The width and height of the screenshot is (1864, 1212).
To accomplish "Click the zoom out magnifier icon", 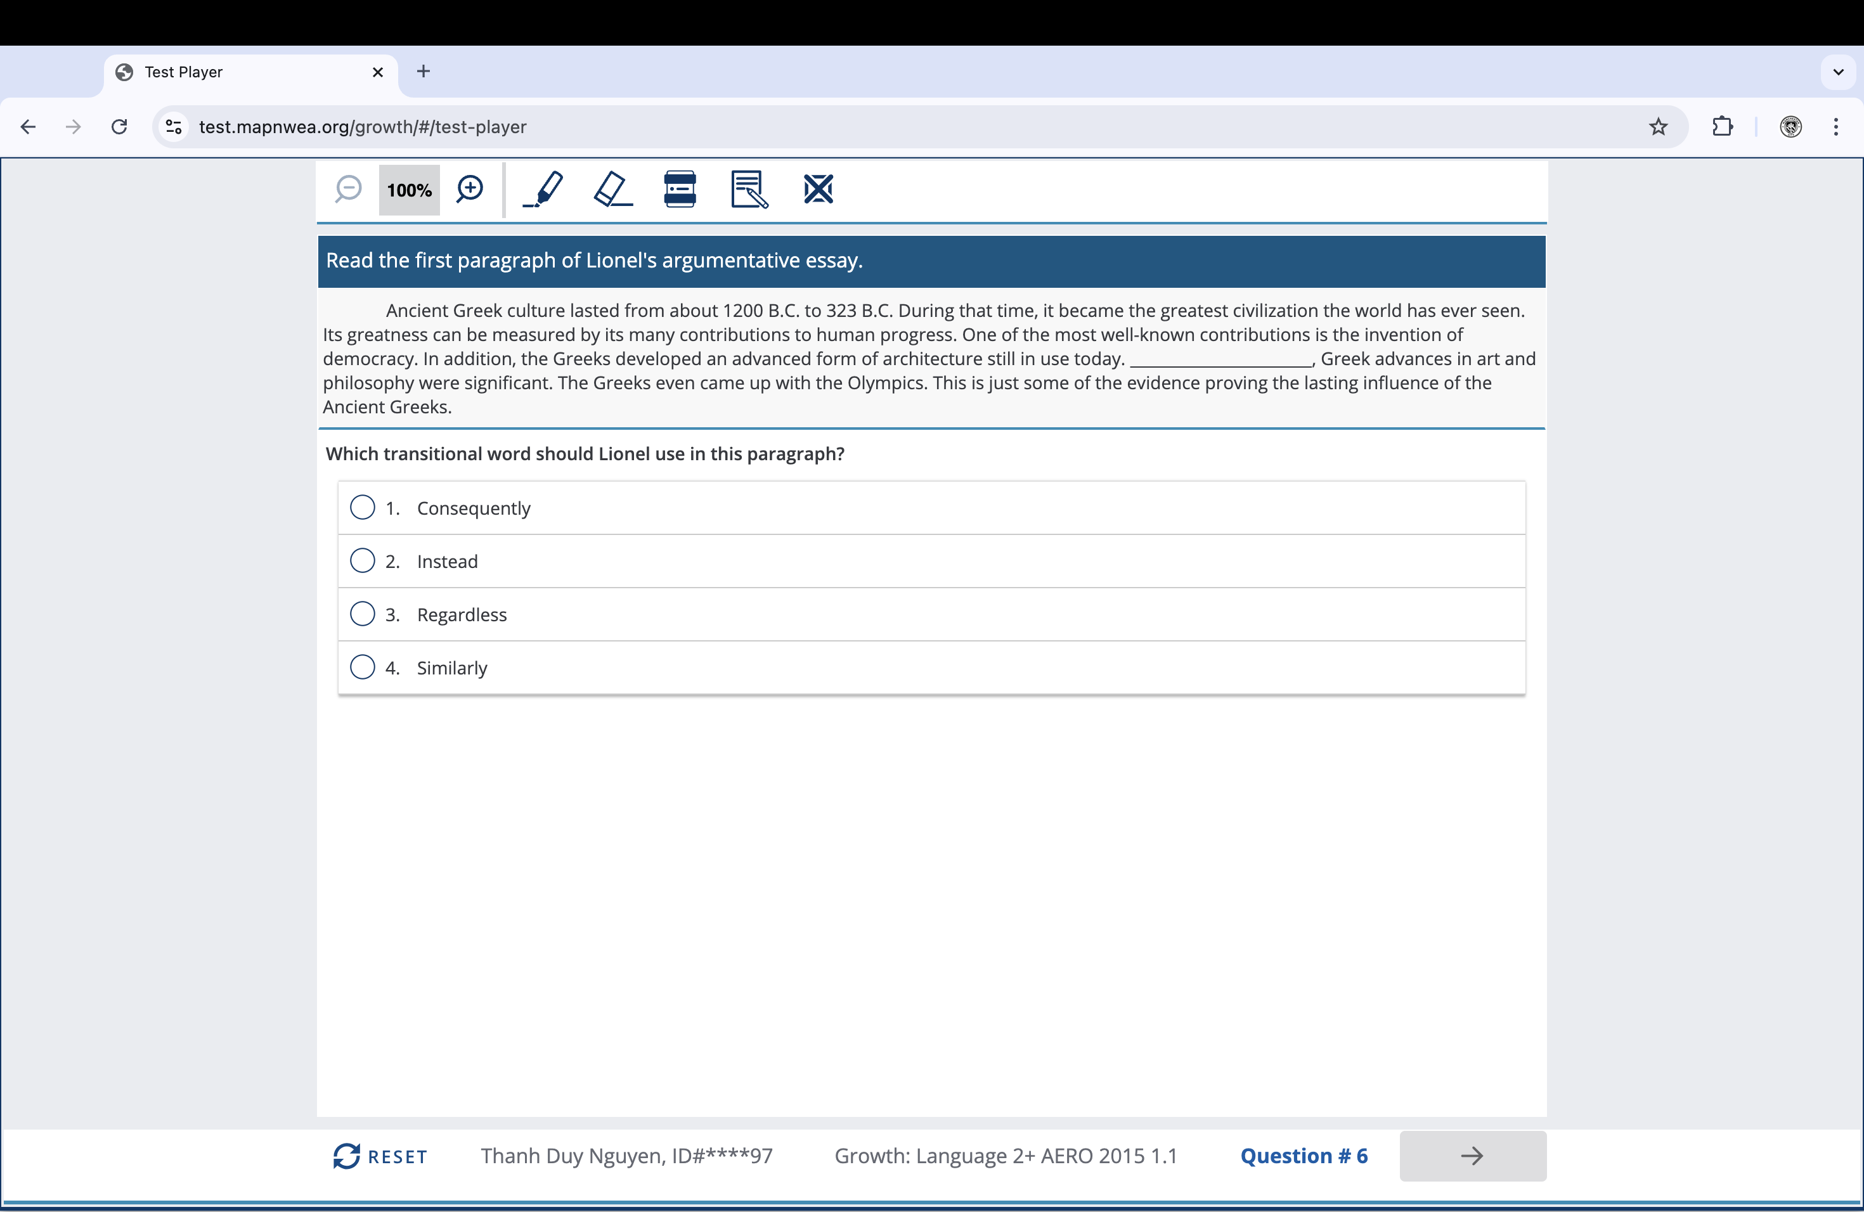I will coord(351,190).
